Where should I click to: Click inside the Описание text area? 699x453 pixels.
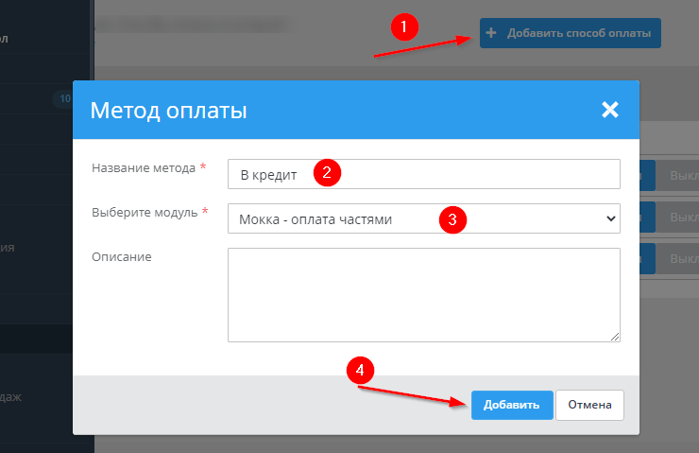point(423,294)
